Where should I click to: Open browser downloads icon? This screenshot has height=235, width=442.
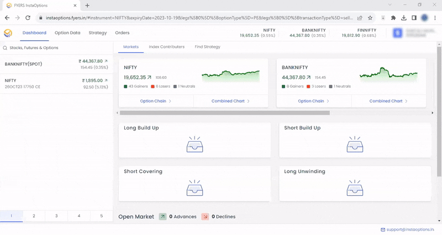point(404,18)
